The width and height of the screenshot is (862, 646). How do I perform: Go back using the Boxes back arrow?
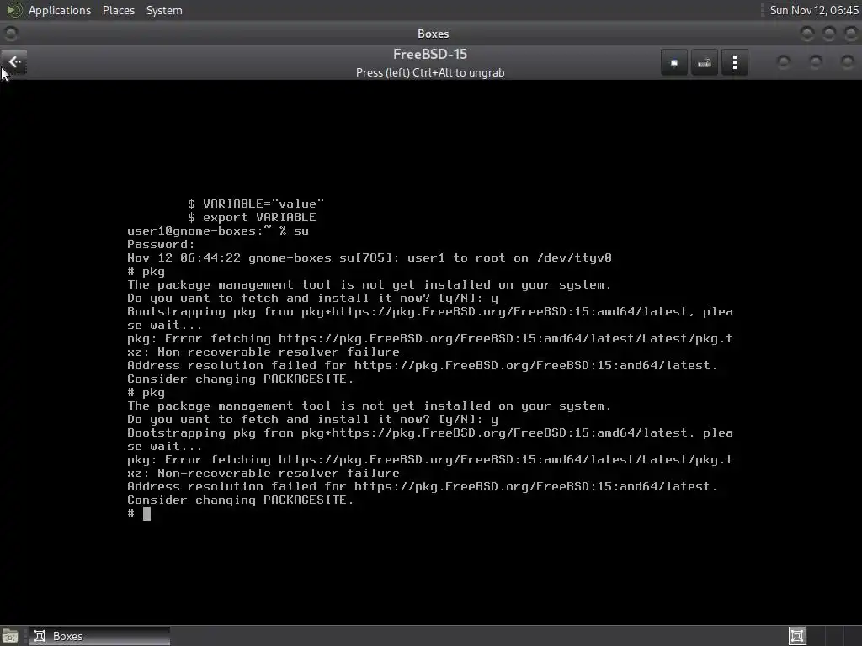click(14, 62)
